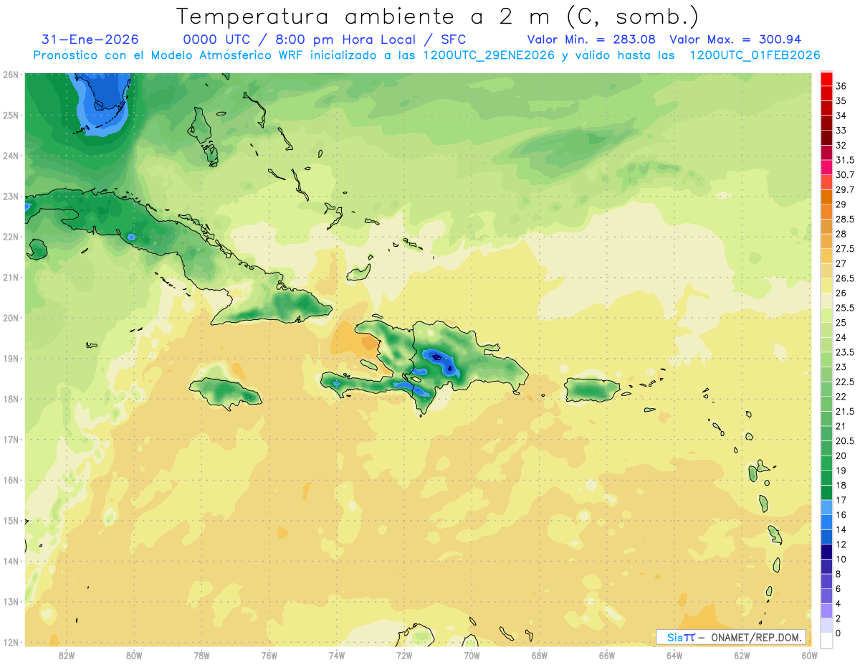This screenshot has height=665, width=860.
Task: Click the 68W longitude axis label
Action: coord(539,656)
